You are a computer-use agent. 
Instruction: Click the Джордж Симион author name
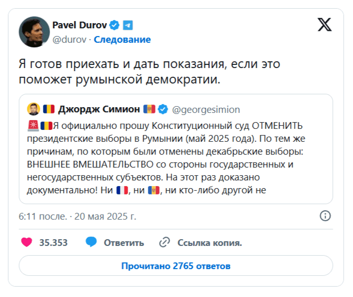click(99, 109)
